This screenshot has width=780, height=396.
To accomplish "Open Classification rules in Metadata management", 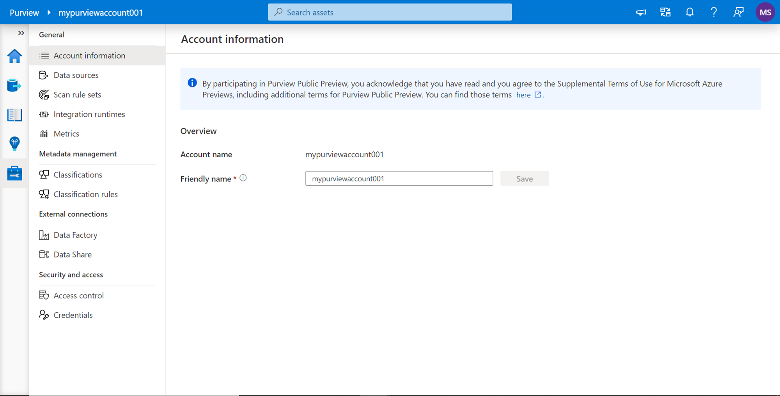I will pyautogui.click(x=85, y=194).
